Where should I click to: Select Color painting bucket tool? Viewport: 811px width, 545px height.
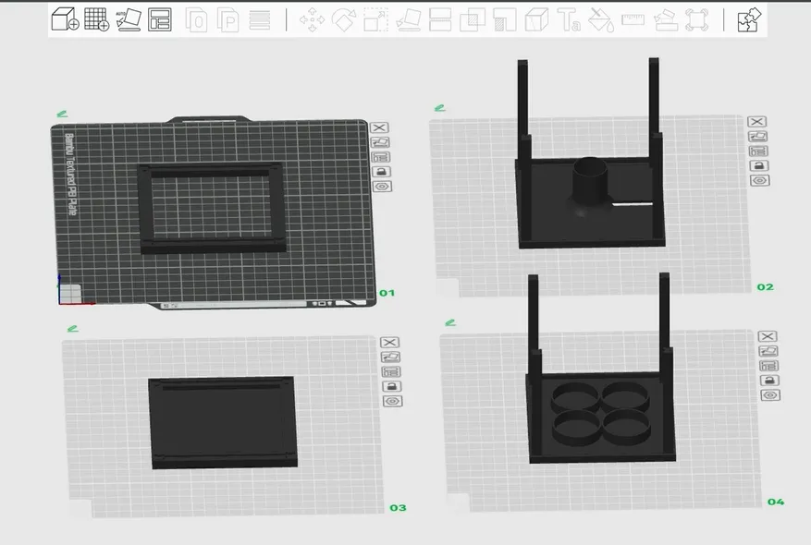(x=601, y=20)
